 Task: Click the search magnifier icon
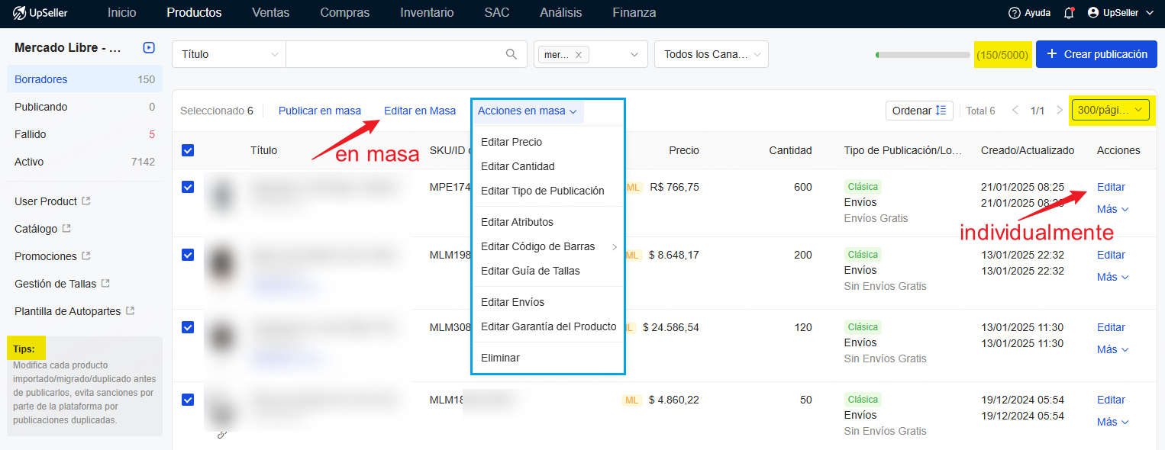(512, 54)
